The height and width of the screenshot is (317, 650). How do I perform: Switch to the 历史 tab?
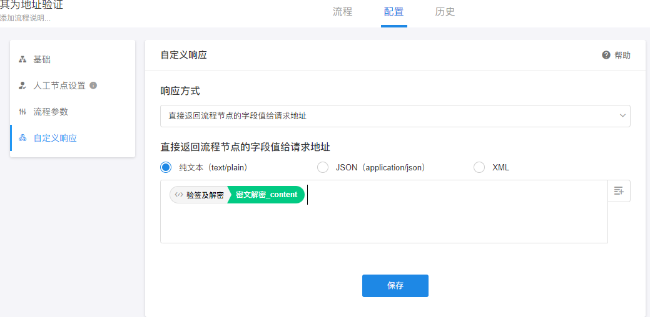pos(445,11)
